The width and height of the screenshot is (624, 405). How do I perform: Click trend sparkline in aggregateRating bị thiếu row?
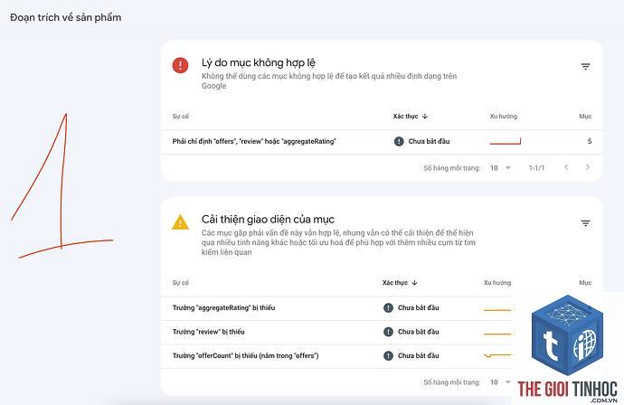pos(499,308)
